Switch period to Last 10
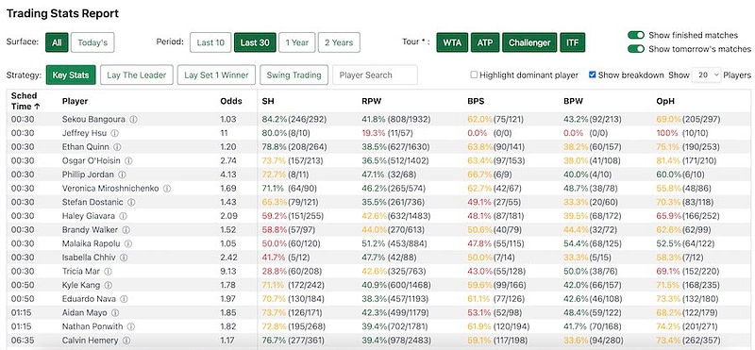 (210, 42)
